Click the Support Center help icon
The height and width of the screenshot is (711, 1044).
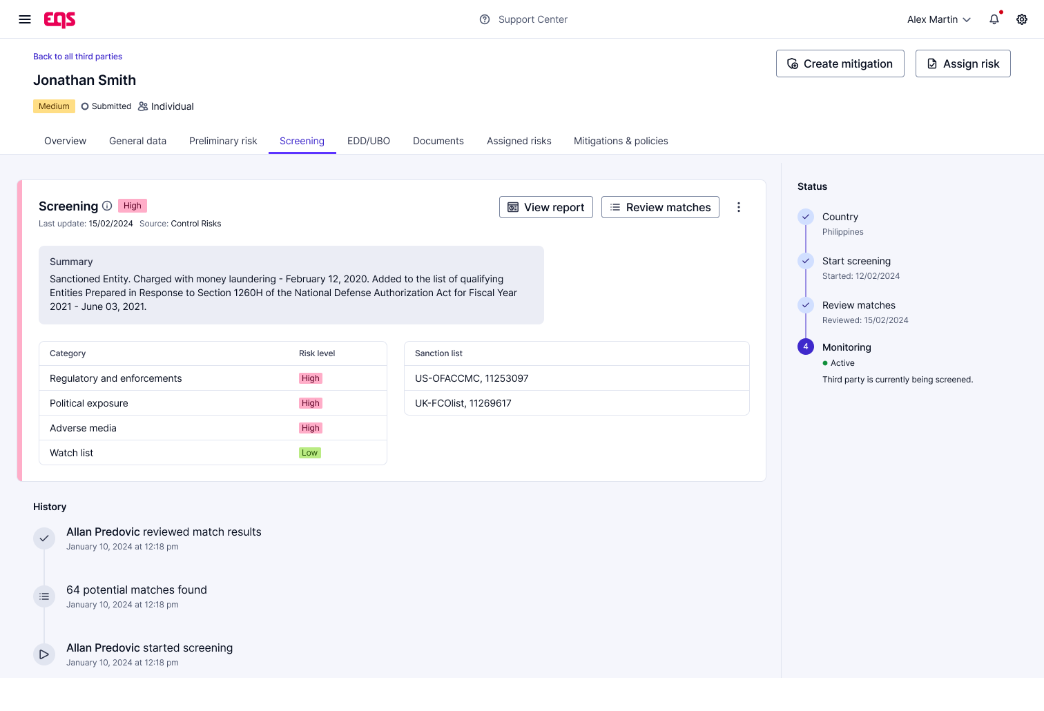tap(485, 19)
